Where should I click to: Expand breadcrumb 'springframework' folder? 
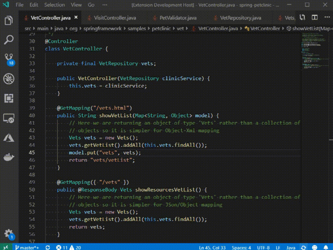(102, 28)
